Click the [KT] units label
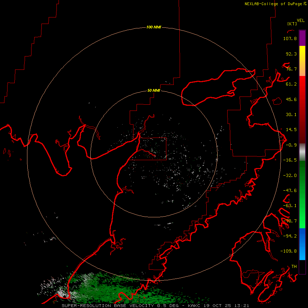The width and height of the screenshot is (308, 308). point(292,24)
